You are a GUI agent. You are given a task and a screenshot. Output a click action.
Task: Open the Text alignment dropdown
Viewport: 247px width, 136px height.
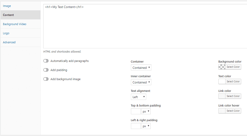click(138, 97)
